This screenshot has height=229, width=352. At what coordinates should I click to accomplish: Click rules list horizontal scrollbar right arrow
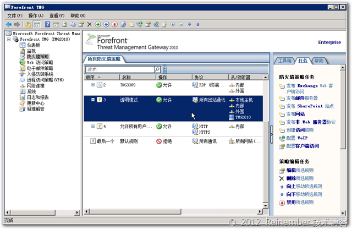260,211
